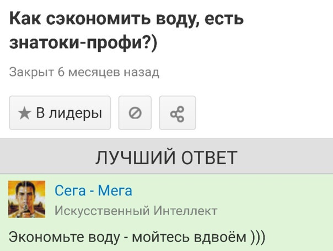
Task: Click the crossed-circle report icon
Action: pyautogui.click(x=135, y=113)
